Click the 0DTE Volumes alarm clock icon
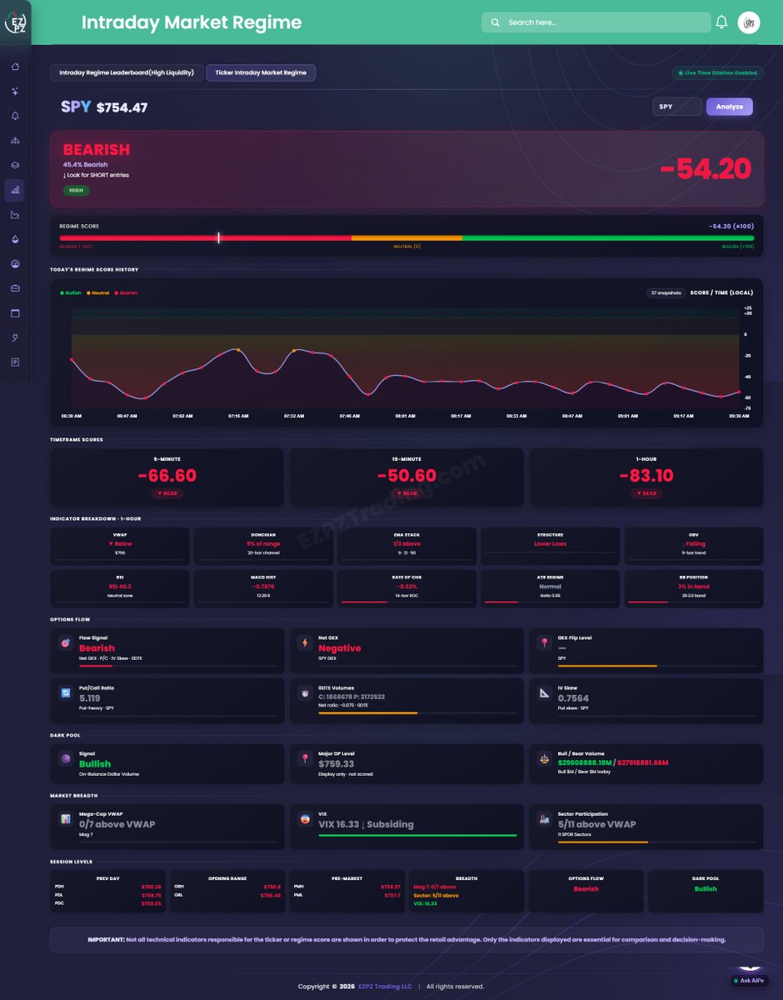Viewport: 783px width, 1000px height. [x=305, y=692]
